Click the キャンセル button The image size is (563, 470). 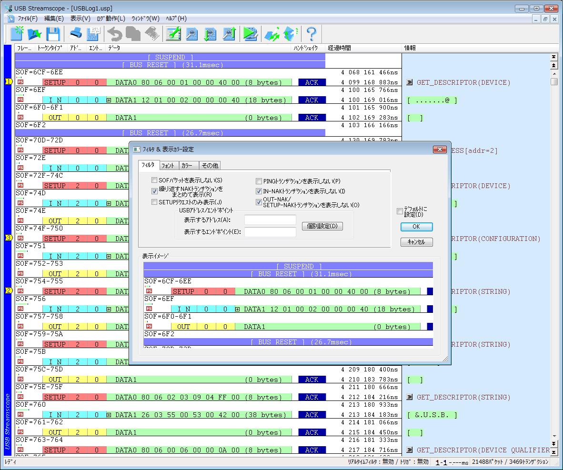click(x=416, y=242)
